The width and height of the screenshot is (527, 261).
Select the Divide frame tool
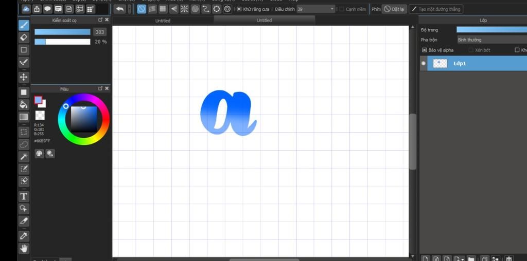(24, 221)
